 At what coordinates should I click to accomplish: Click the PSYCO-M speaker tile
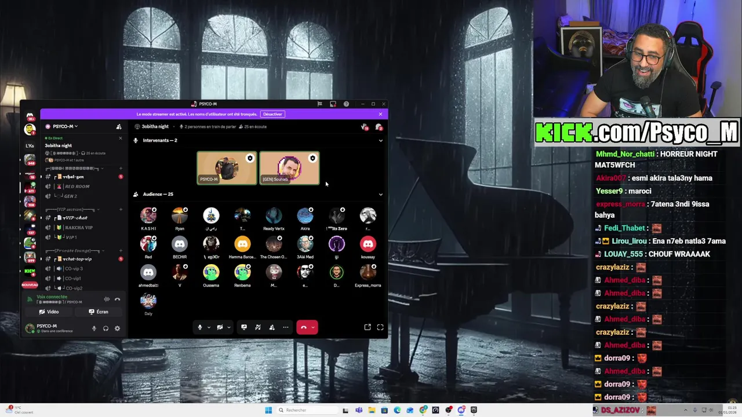[227, 168]
